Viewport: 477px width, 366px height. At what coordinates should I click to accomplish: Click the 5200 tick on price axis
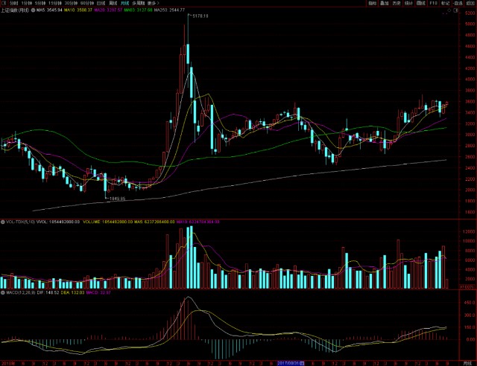(470, 13)
